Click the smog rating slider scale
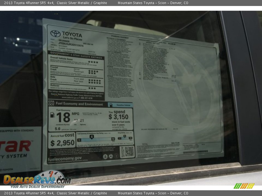262x196 pixels. point(125,138)
